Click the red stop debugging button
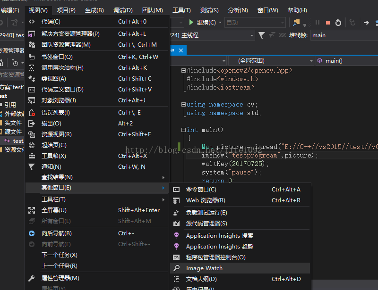Screen dimensions: 378x290 [327, 23]
